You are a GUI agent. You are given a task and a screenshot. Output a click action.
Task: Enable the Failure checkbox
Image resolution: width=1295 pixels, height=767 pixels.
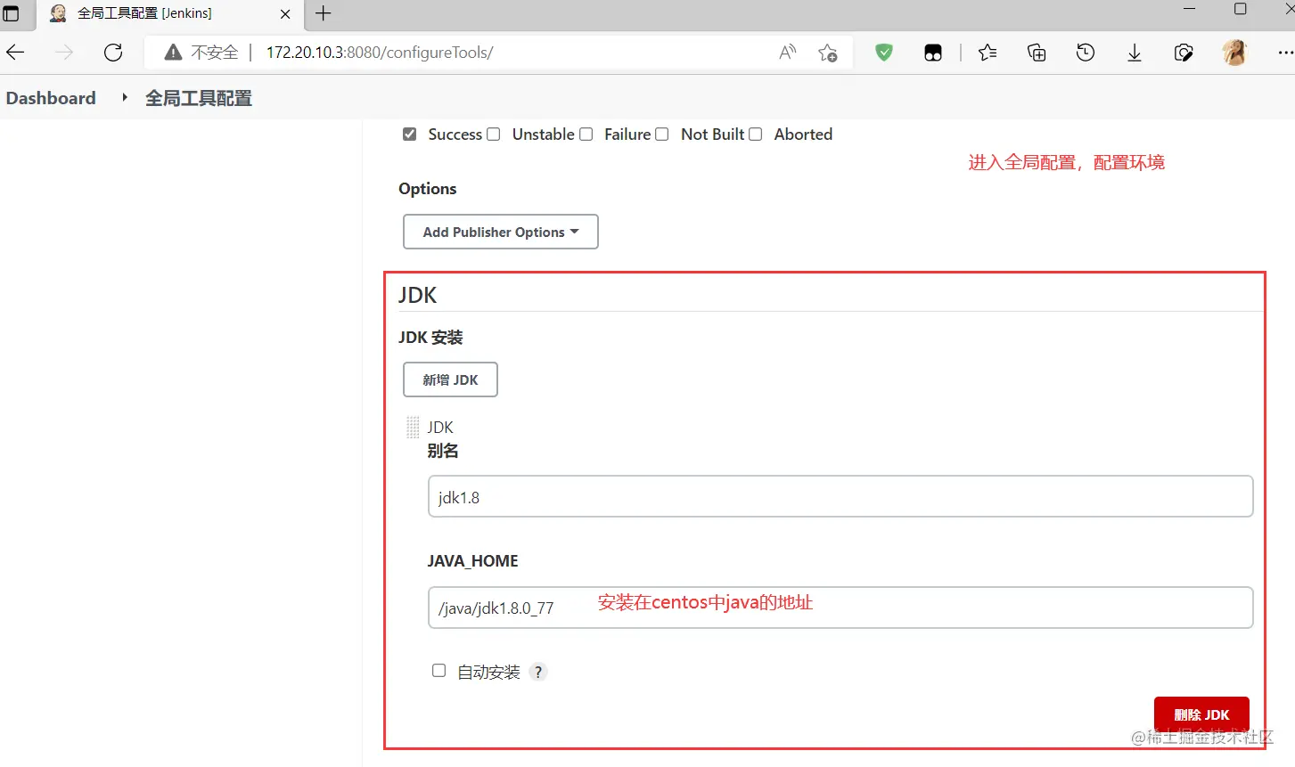(586, 135)
